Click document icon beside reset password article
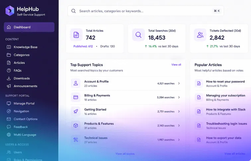This screenshot has height=161, width=251. pyautogui.click(x=199, y=83)
